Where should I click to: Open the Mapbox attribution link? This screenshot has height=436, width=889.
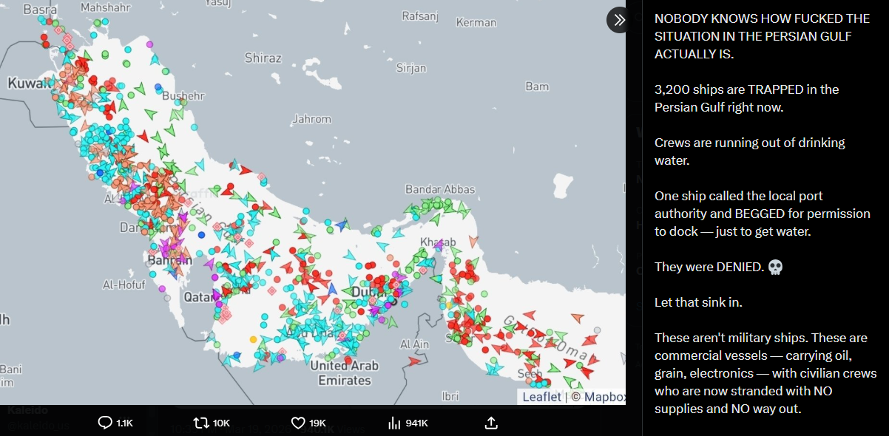(x=606, y=397)
